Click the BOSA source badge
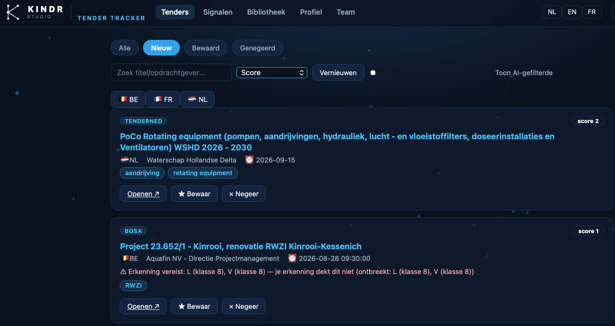Screen dimensions: 615x326 [x=133, y=231]
